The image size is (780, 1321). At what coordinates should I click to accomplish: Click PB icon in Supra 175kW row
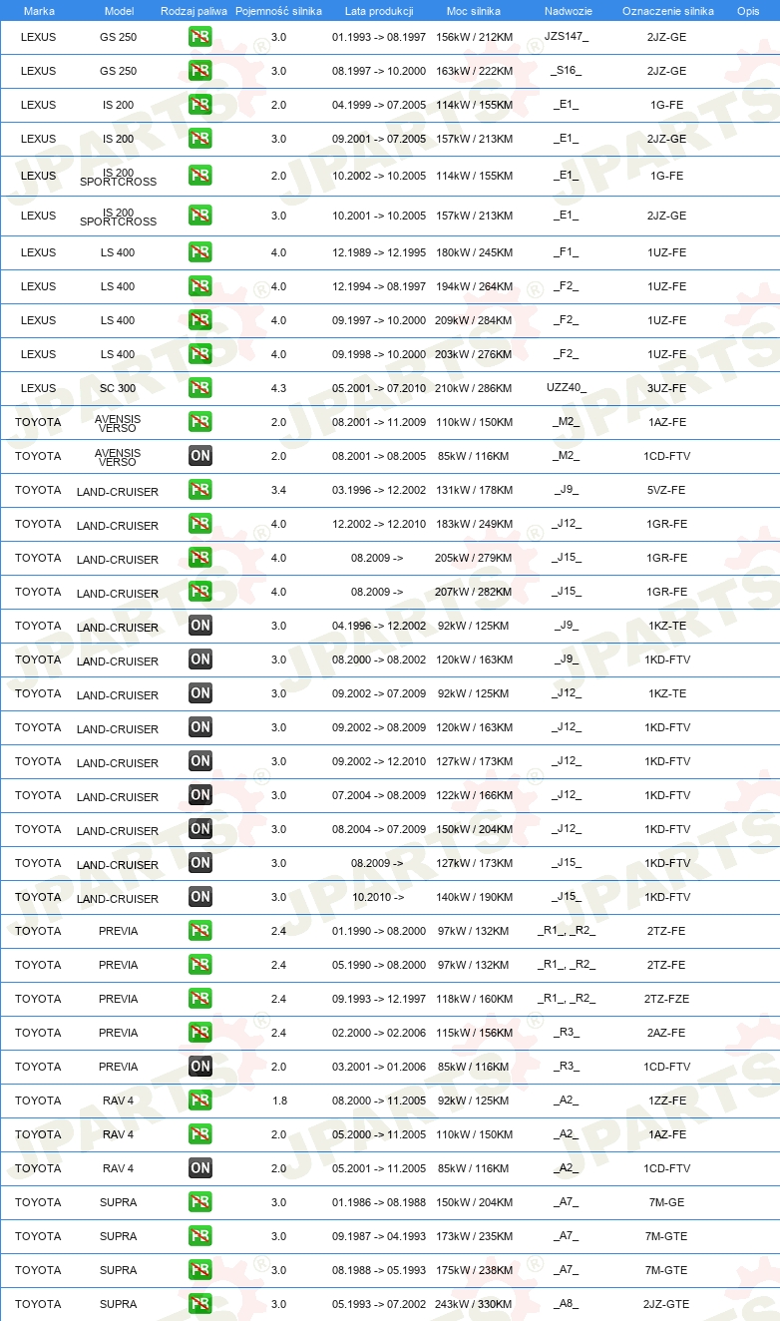(200, 1270)
